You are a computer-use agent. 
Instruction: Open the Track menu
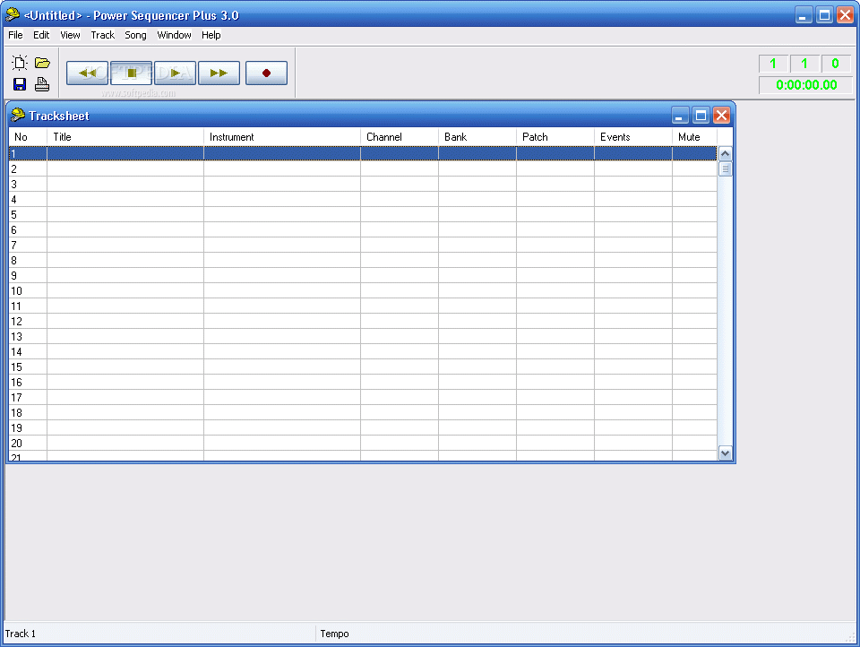102,35
